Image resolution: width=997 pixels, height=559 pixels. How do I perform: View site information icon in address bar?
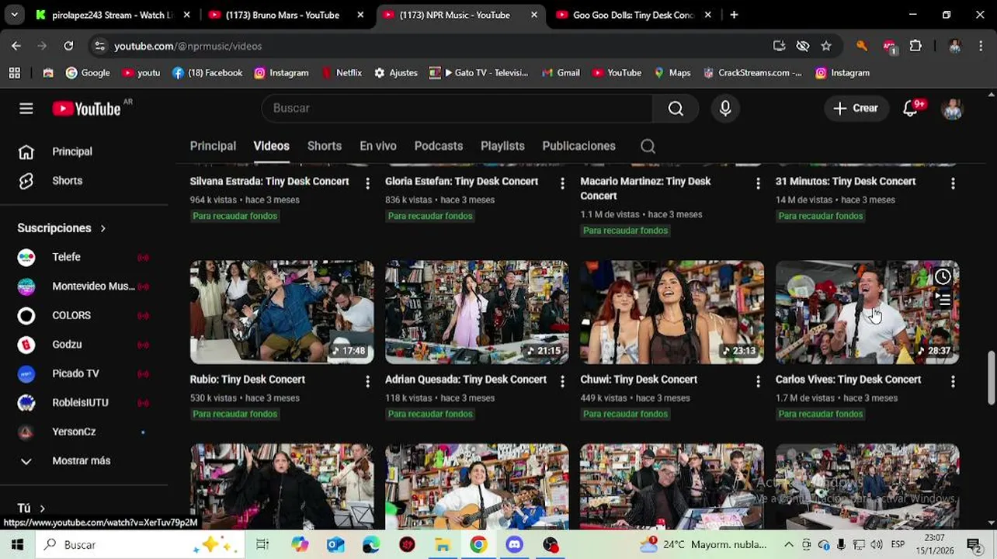click(99, 46)
